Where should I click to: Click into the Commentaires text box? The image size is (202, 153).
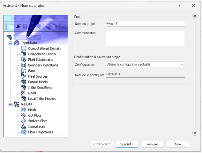(x=145, y=38)
